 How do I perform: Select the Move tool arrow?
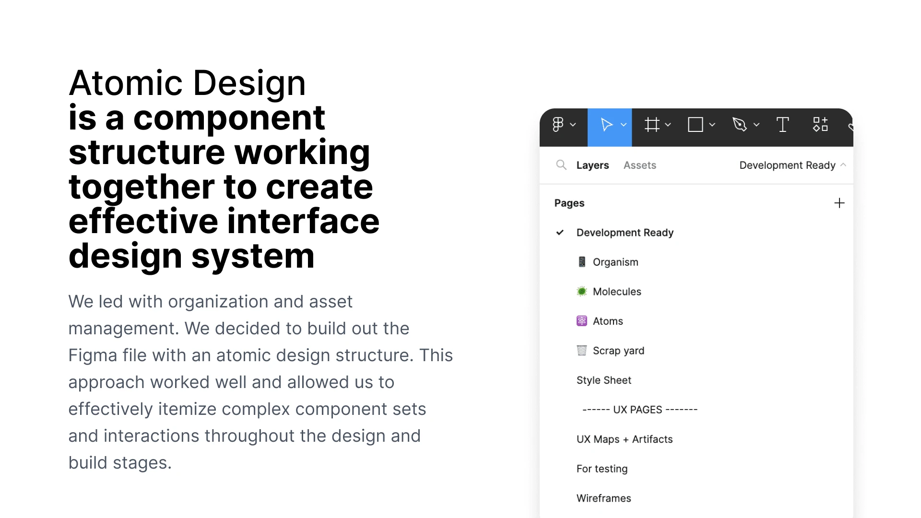606,125
